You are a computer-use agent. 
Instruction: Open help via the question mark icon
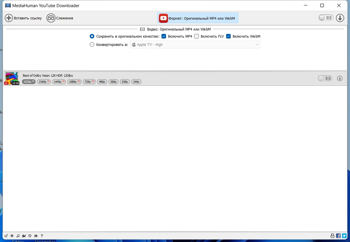coord(42,236)
